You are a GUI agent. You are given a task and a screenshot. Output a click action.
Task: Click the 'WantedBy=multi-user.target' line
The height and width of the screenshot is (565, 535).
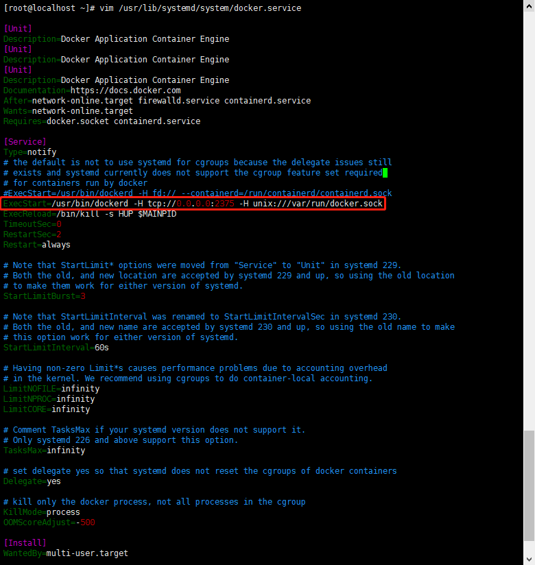(x=66, y=553)
